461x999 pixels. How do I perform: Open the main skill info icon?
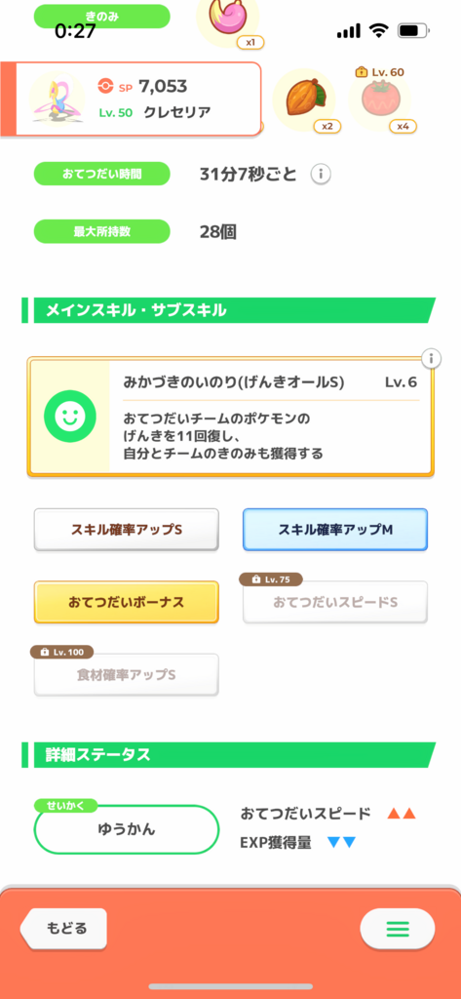click(x=432, y=359)
